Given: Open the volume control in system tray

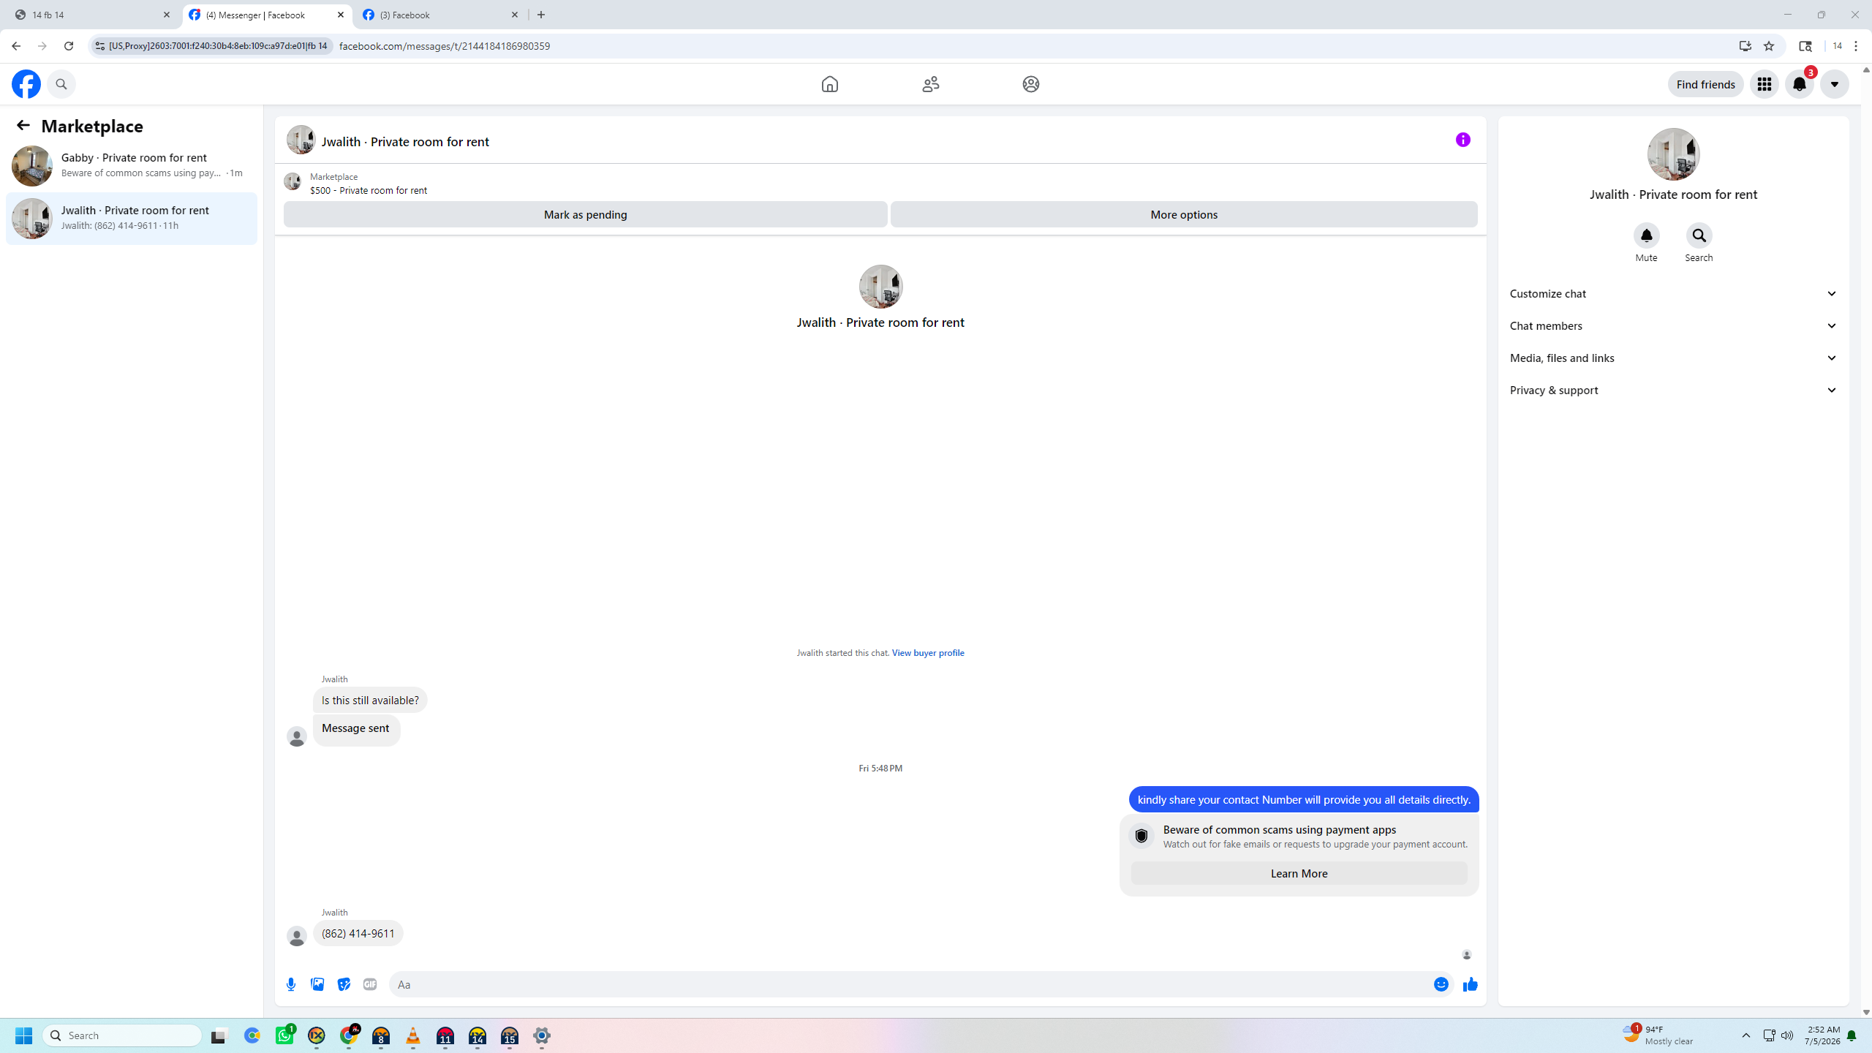Looking at the screenshot, I should pos(1787,1035).
